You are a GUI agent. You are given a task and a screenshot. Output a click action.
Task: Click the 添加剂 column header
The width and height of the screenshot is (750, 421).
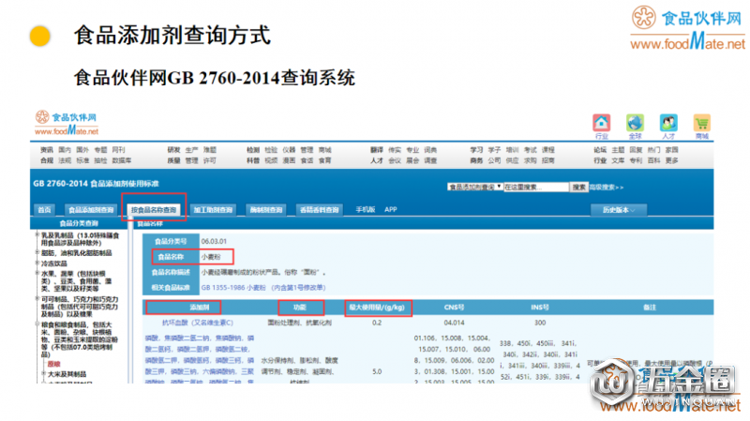point(200,308)
